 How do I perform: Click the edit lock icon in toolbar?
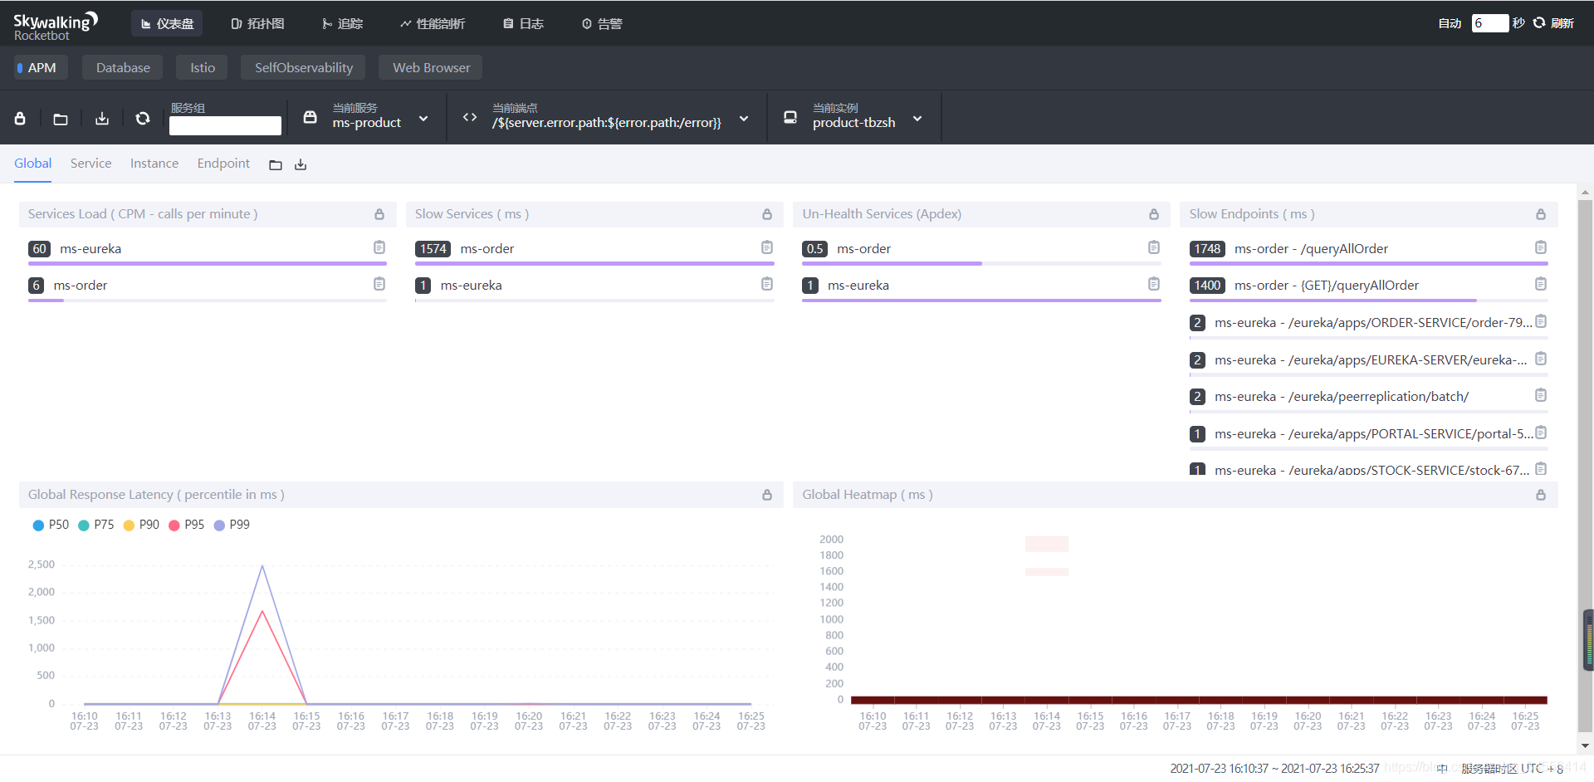[x=20, y=119]
